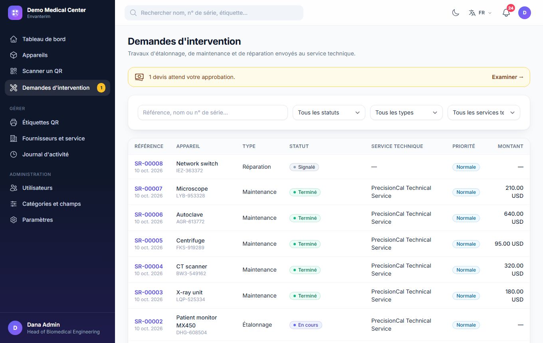This screenshot has width=543, height=343.
Task: Click the wrench icon for Demandes d'intervention
Action: click(14, 88)
